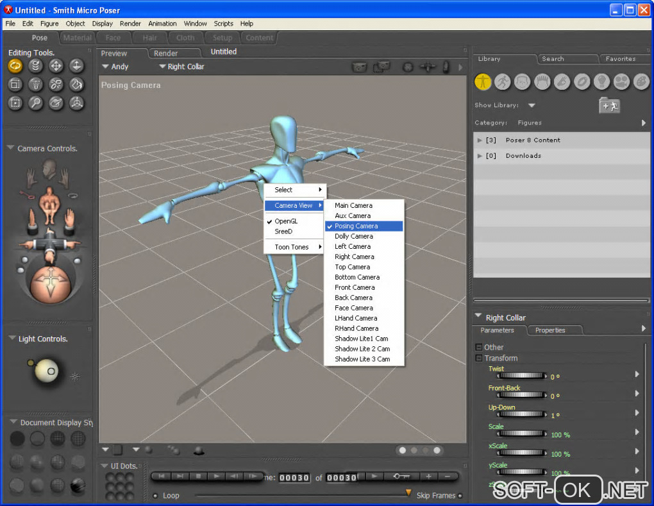Viewport: 654px width, 506px height.
Task: Pick the Magnifier tool in Editing Tools
Action: click(36, 103)
